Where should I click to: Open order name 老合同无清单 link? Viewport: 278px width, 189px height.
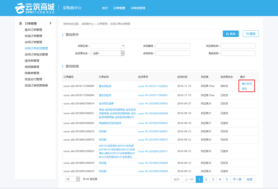click(x=106, y=104)
